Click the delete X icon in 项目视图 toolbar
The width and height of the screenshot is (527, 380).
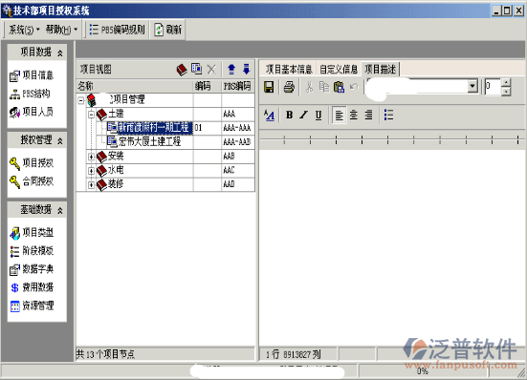point(211,70)
